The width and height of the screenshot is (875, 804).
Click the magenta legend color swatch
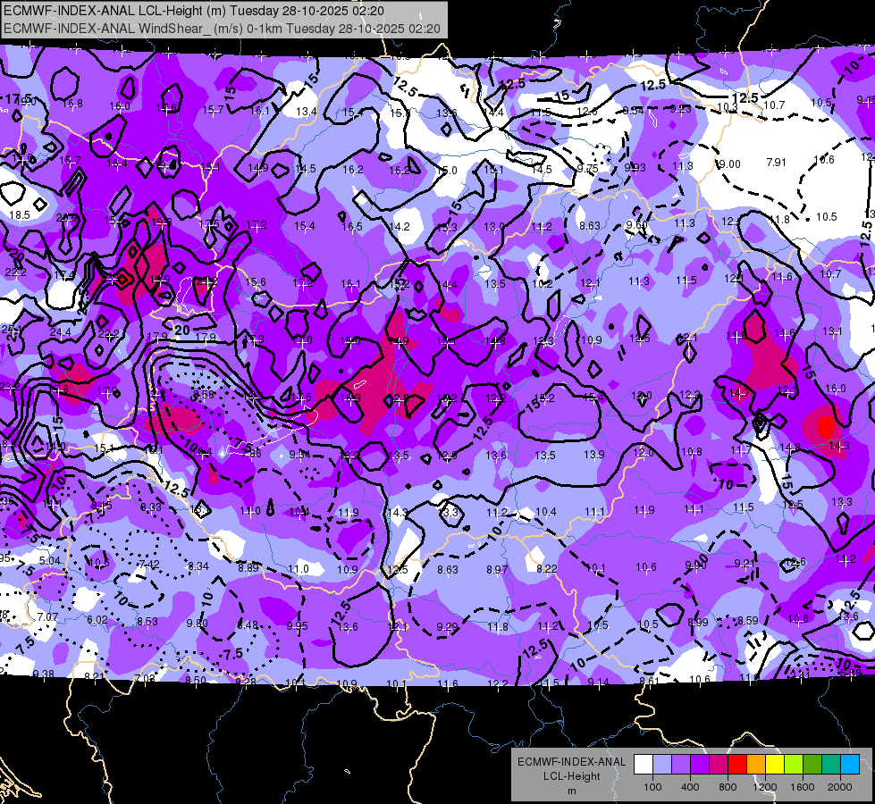click(x=719, y=765)
